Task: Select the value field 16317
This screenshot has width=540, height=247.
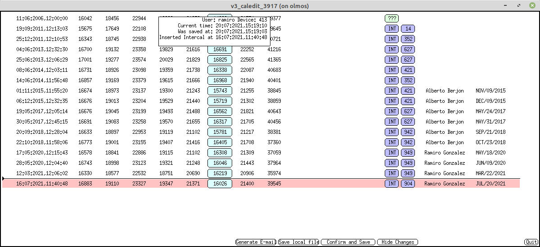Action: 220,122
